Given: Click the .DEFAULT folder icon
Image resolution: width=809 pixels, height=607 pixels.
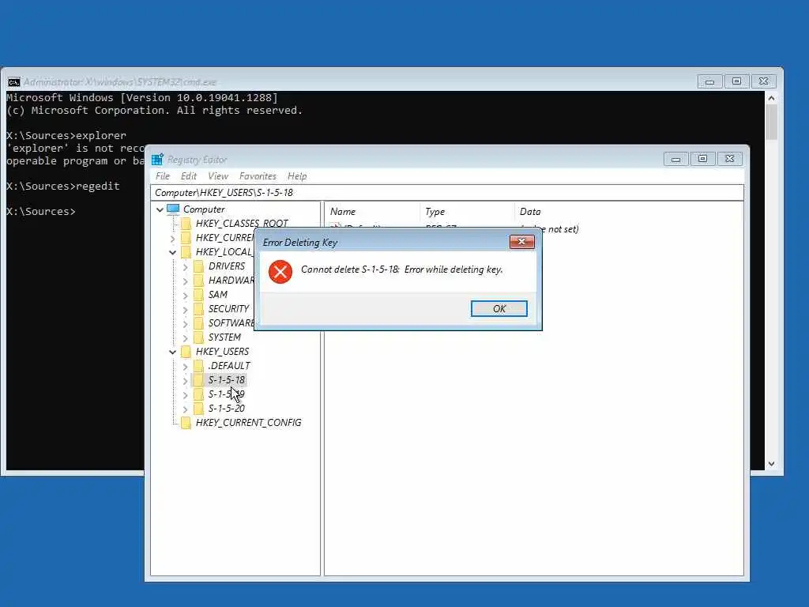Looking at the screenshot, I should coord(198,366).
